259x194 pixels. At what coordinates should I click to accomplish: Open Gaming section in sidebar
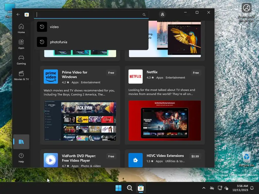[21, 60]
